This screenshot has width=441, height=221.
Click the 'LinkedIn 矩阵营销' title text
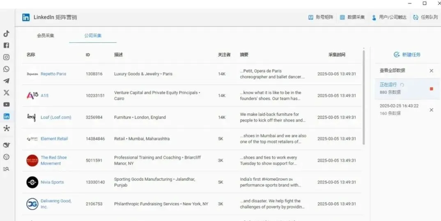[55, 17]
